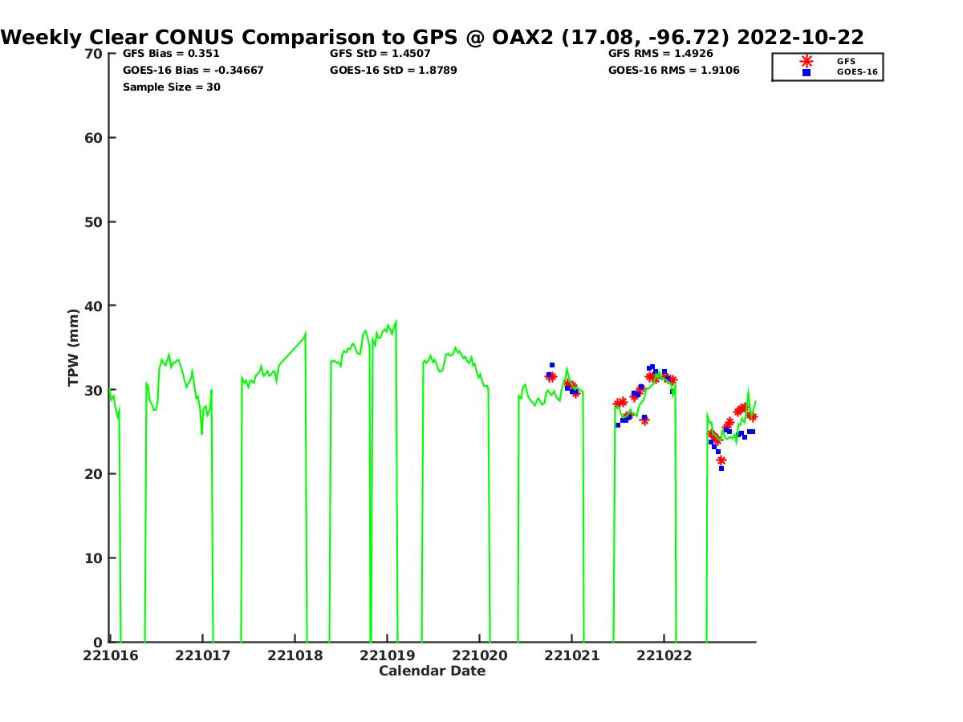The width and height of the screenshot is (963, 722).
Task: Click the chart title text
Action: tap(433, 37)
